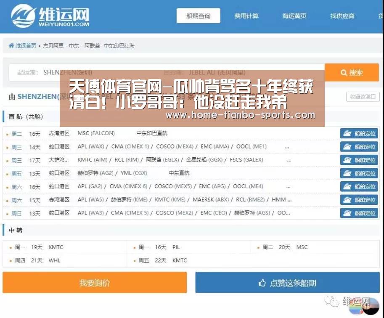Select the text 中东直航
The width and height of the screenshot is (384, 318).
point(179,173)
